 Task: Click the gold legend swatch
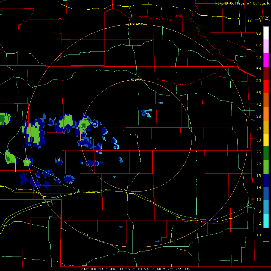[266, 127]
